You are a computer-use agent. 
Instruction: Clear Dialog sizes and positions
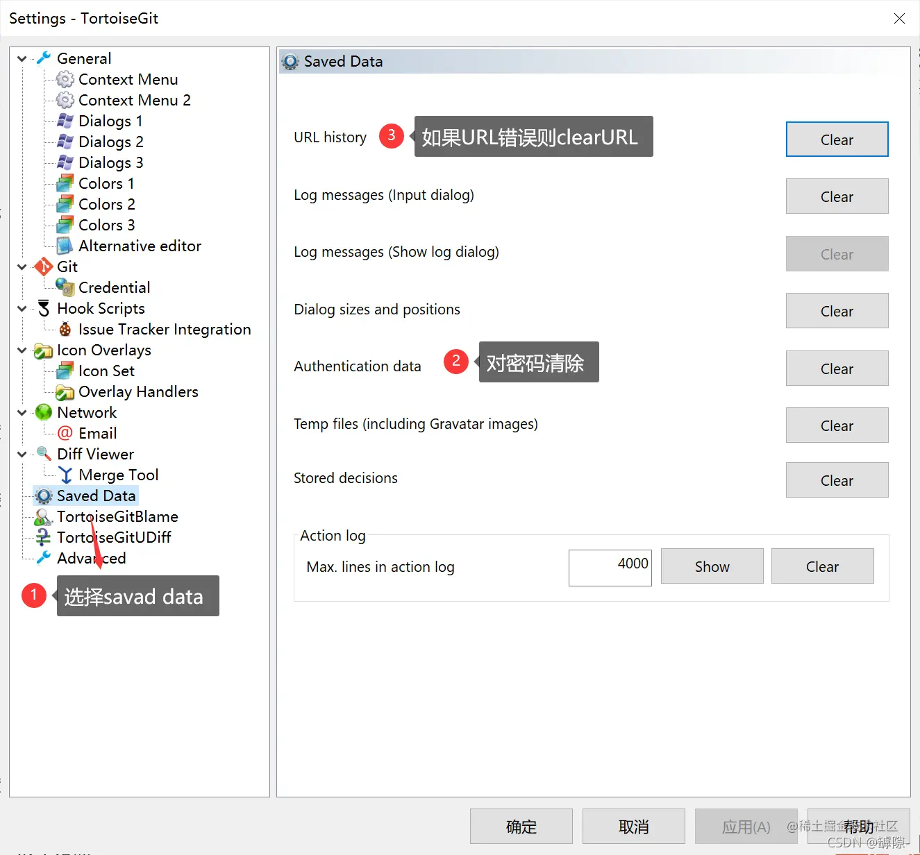point(837,311)
